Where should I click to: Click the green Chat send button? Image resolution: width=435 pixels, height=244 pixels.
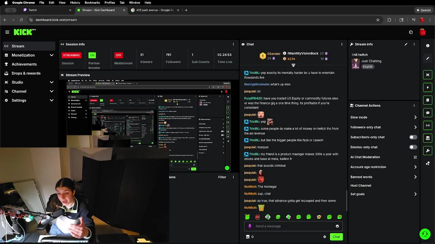point(336,237)
